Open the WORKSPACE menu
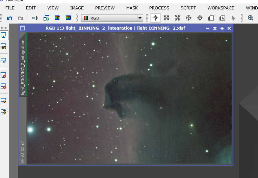Screen dimensions: 258x178 point(221,8)
